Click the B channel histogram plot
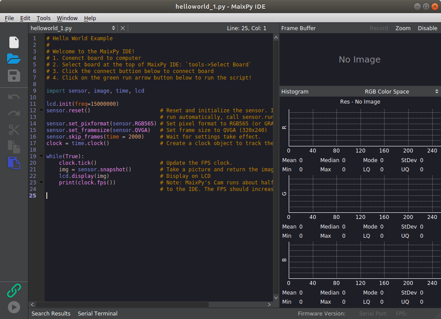Viewport: 441px width, 319px height. pyautogui.click(x=365, y=260)
